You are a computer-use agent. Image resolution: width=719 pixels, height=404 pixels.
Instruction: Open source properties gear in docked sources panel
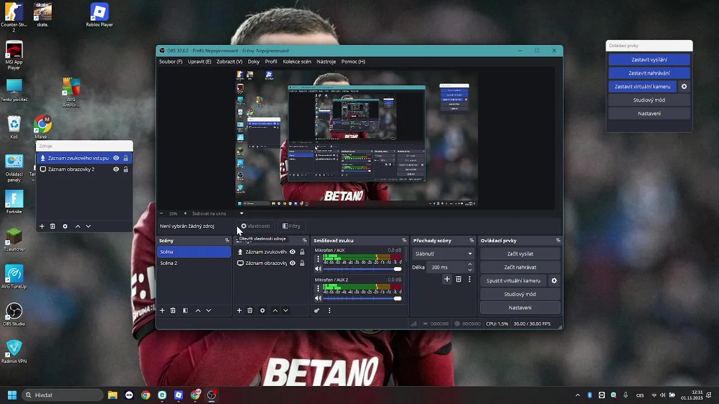[262, 310]
